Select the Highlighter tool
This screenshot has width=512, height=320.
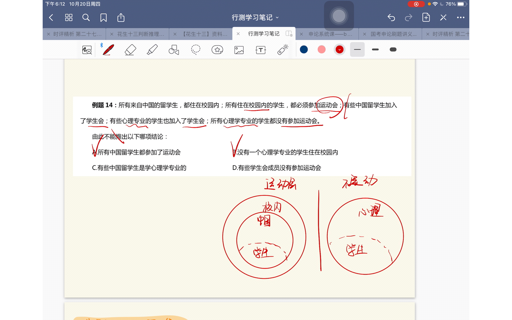pos(152,49)
